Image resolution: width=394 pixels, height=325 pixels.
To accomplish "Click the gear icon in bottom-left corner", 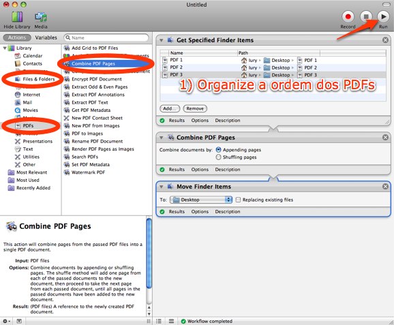I will pyautogui.click(x=6, y=321).
